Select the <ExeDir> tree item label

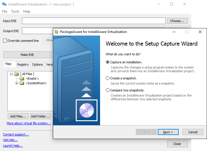pos(32,79)
